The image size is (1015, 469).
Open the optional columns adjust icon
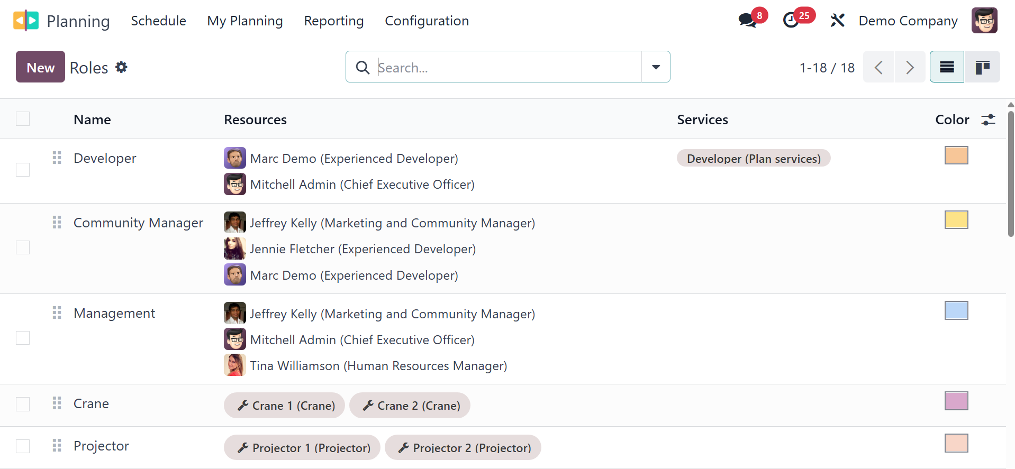coord(988,119)
